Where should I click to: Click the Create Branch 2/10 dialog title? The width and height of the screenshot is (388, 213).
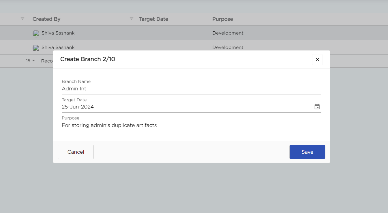88,59
